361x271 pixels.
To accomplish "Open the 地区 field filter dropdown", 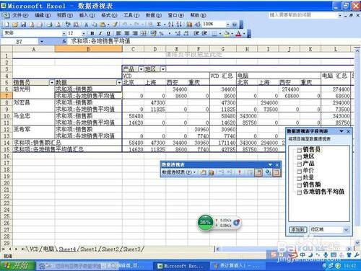I will [163, 69].
